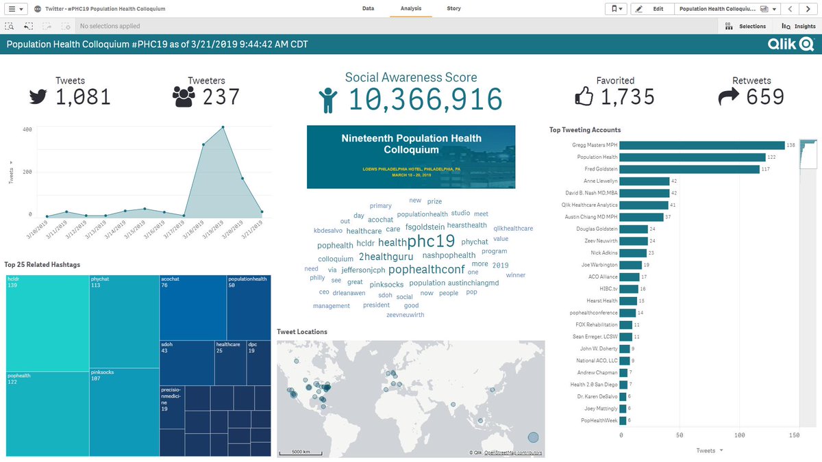This screenshot has height=462, width=822.
Task: Open the Population Health Colloquium sheet selector
Action: [x=727, y=9]
